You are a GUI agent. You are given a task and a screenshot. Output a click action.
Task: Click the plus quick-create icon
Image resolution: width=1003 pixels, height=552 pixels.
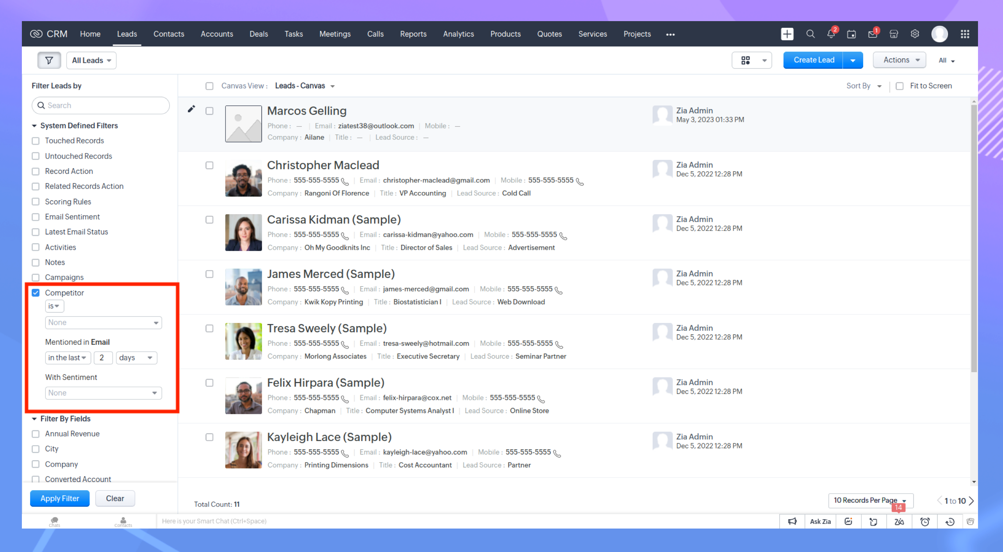[x=787, y=34]
